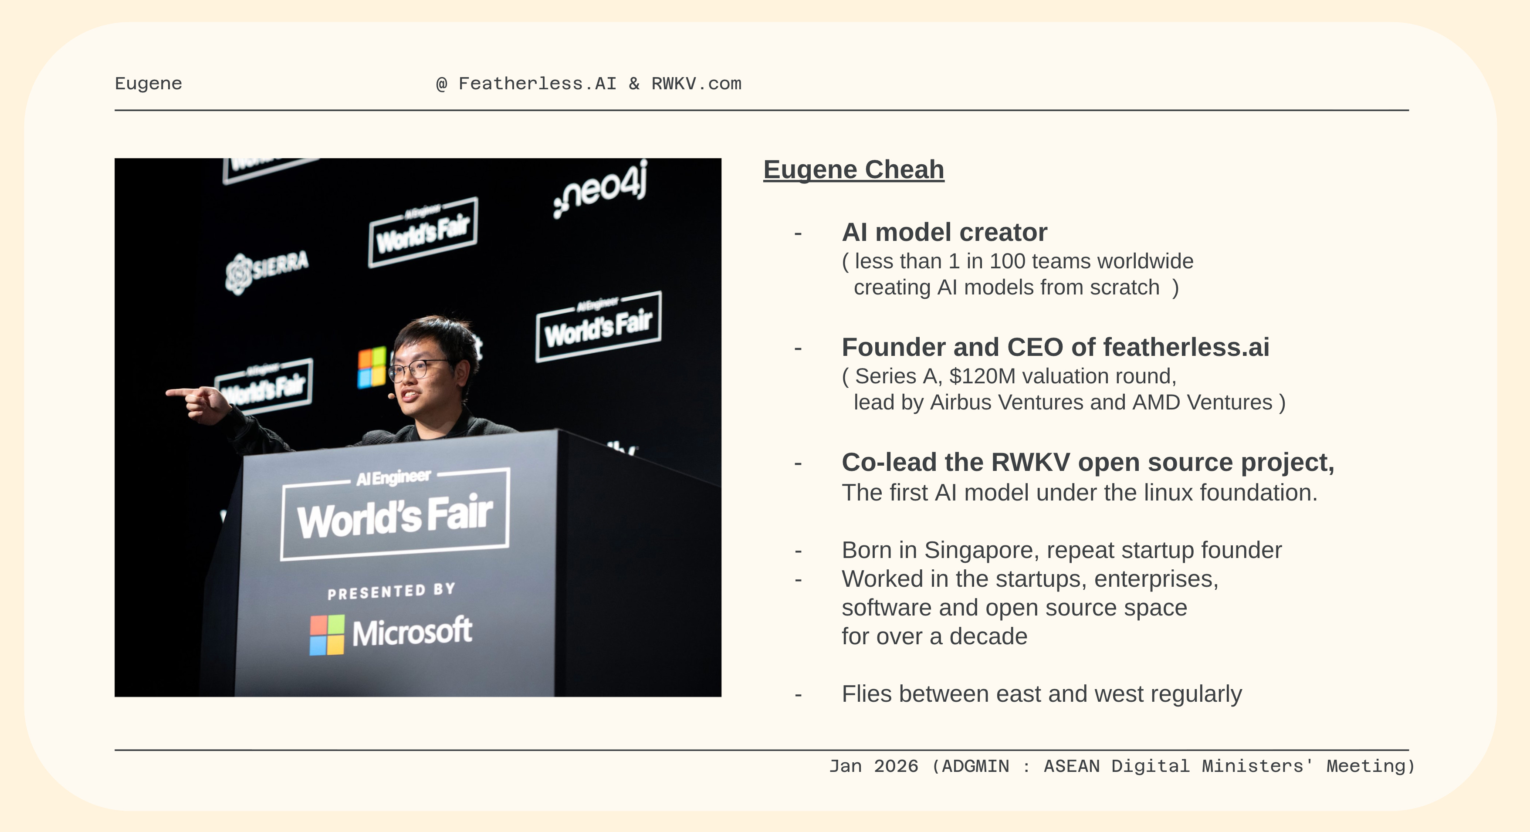Click 'Co-lead the RWKV open source project' heading

tap(1087, 463)
